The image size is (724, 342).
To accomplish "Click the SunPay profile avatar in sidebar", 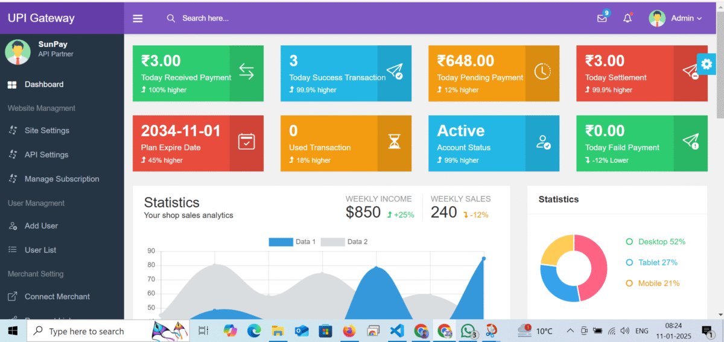I will point(17,52).
